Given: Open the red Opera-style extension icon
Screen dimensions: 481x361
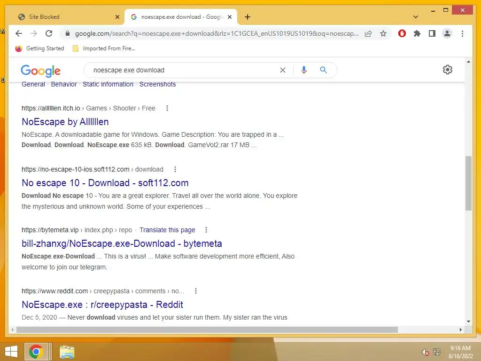Looking at the screenshot, I should tap(402, 33).
